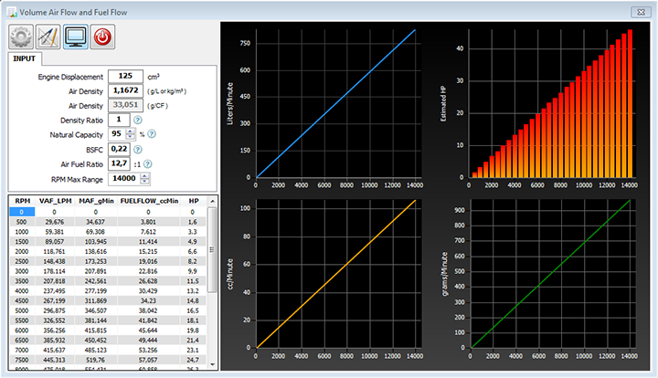Click the BSFC input field
Image resolution: width=658 pixels, height=378 pixels.
(119, 149)
